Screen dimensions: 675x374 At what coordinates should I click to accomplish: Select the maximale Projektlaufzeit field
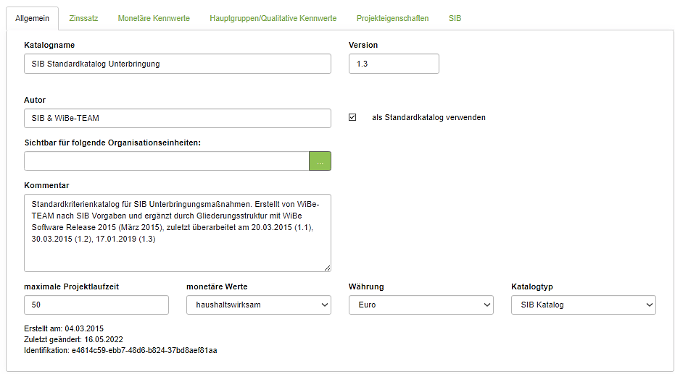tap(96, 305)
